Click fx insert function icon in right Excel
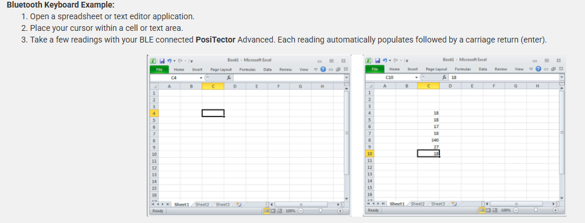The width and height of the screenshot is (585, 223). click(445, 77)
